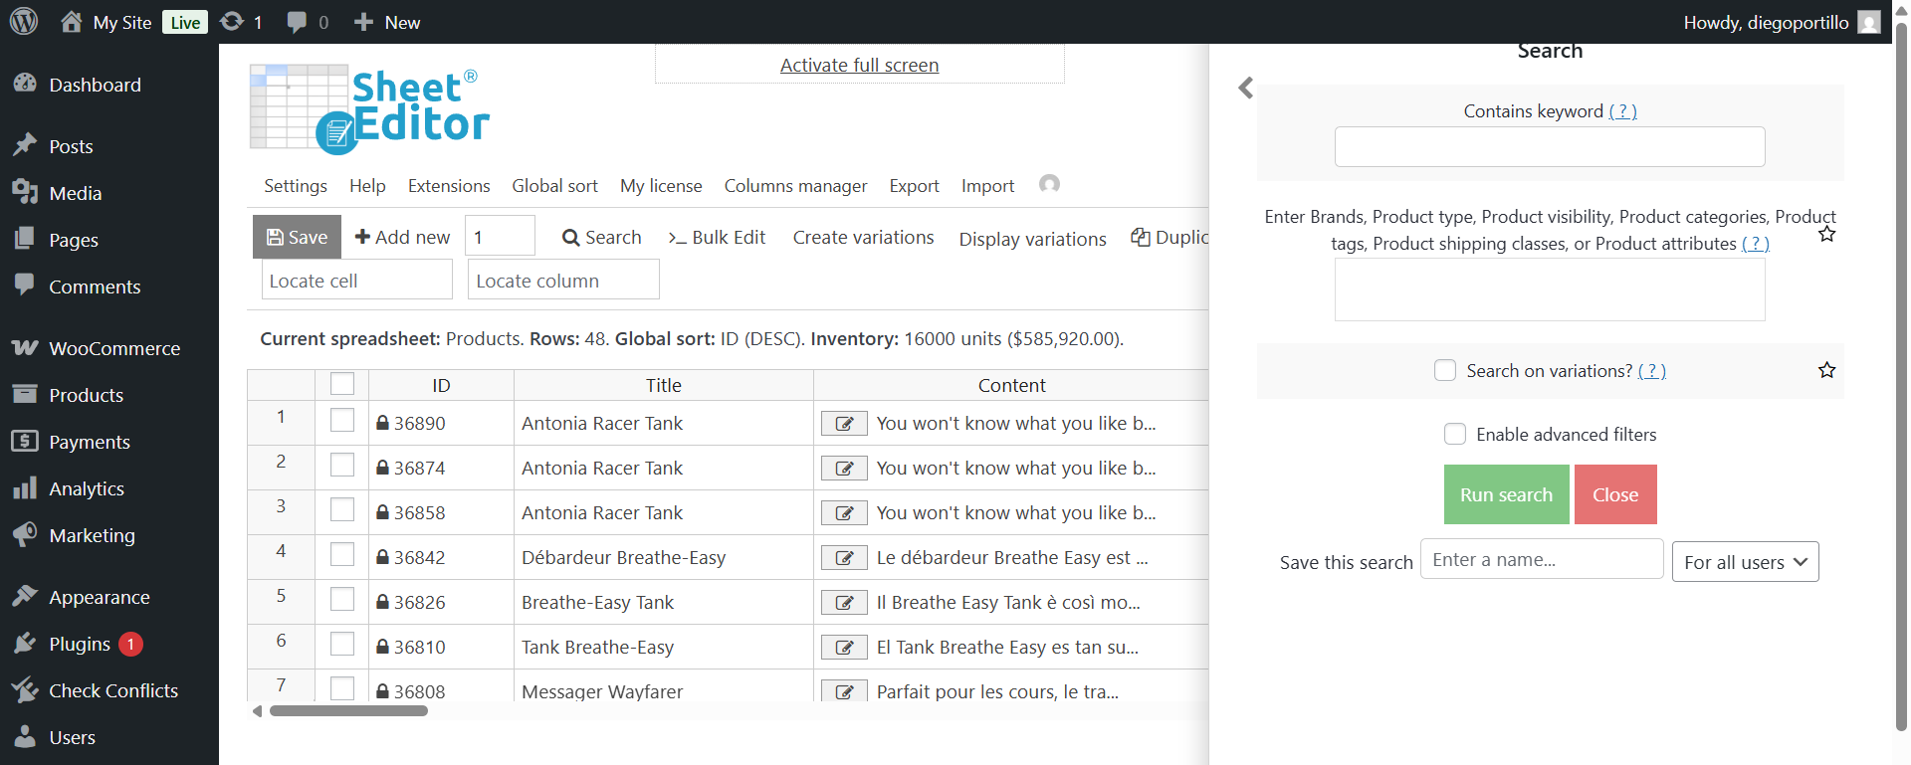The height and width of the screenshot is (765, 1911).
Task: Open content editor for row 36890
Action: coord(844,424)
